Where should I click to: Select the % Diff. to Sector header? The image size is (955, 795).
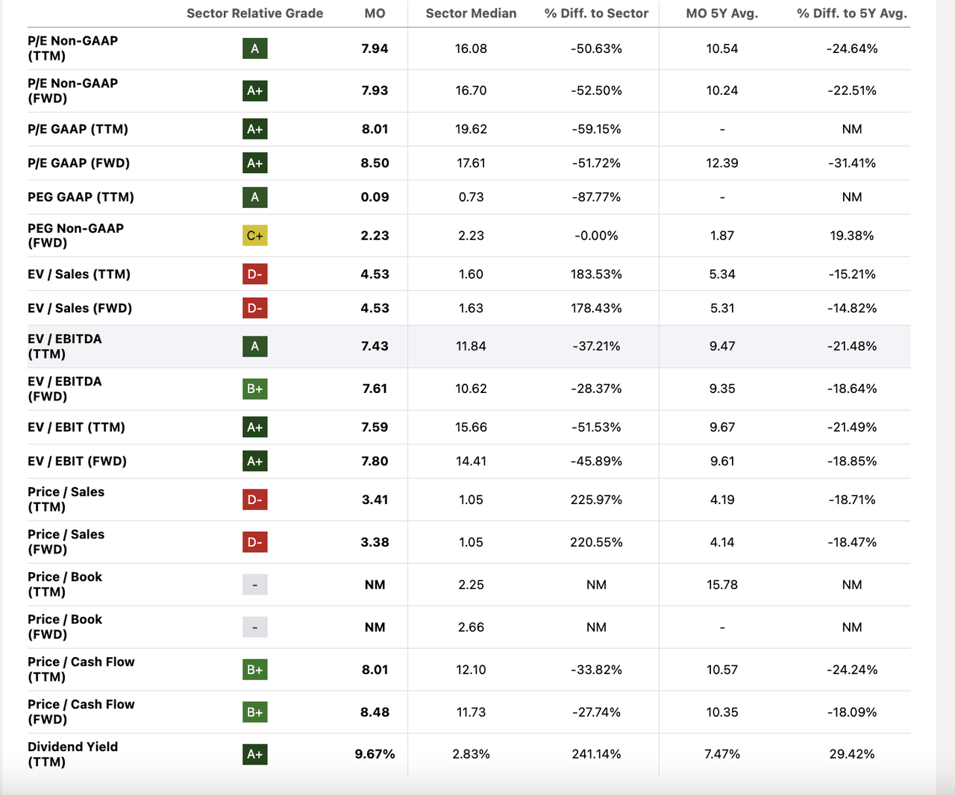point(596,13)
